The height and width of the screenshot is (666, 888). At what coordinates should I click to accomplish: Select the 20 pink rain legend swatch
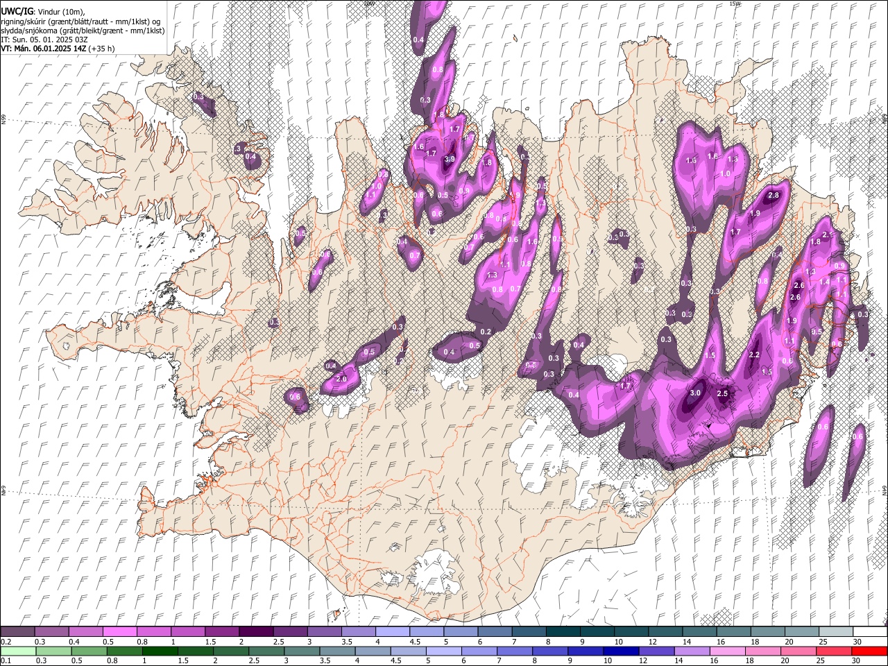point(799,651)
